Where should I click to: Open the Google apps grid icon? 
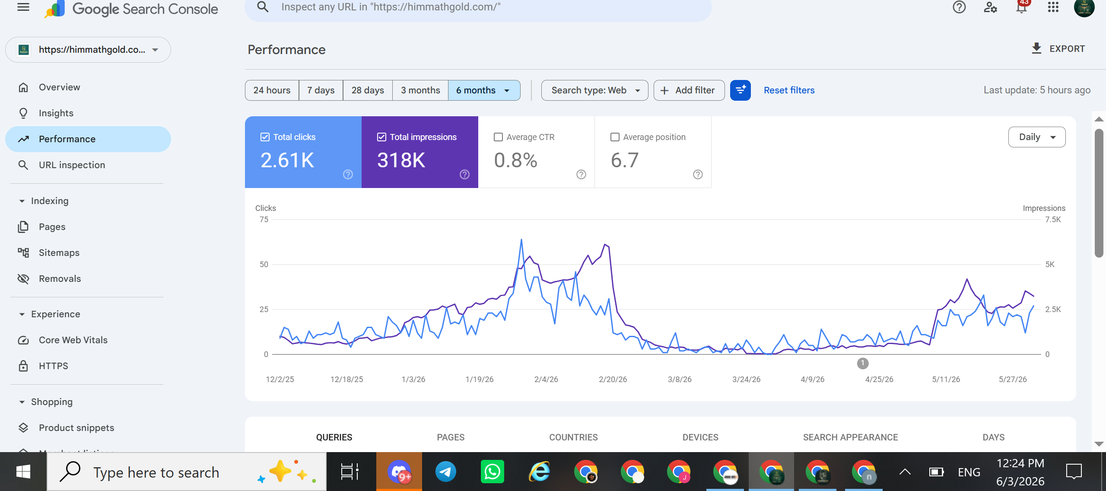pyautogui.click(x=1053, y=7)
